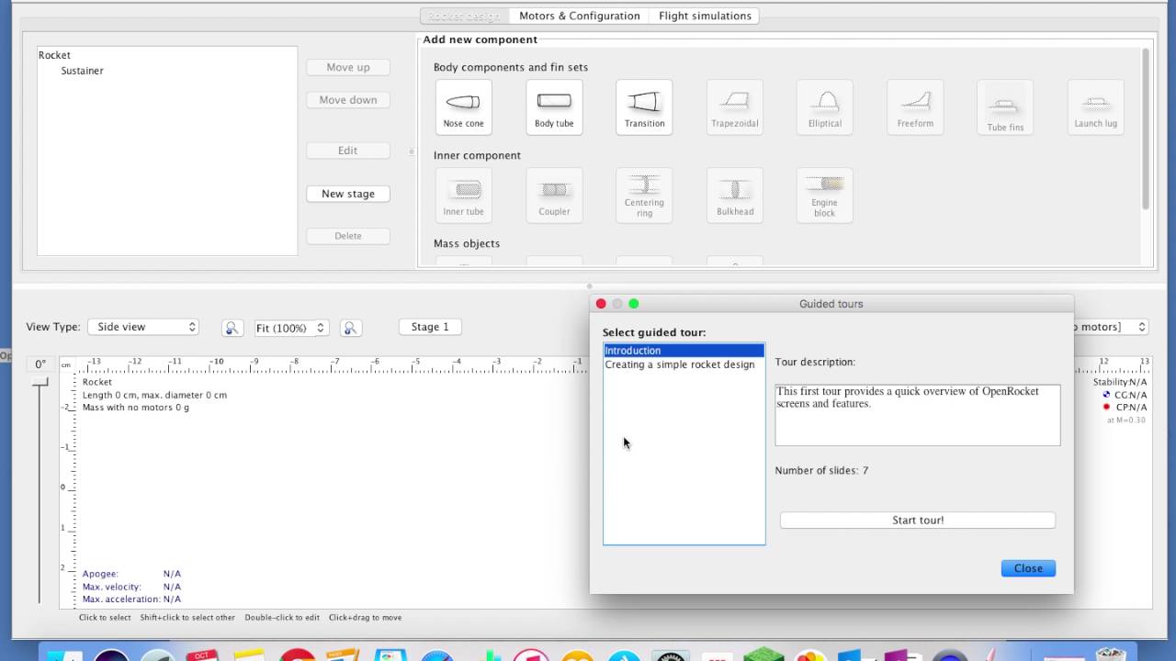
Task: Select the Freeform fin set icon
Action: point(915,107)
